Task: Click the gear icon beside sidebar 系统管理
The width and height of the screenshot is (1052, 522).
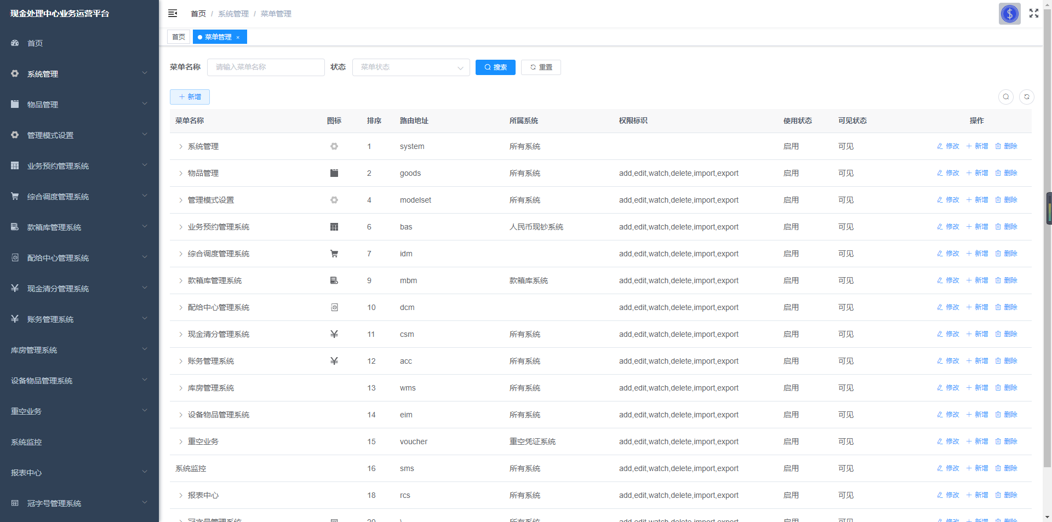Action: [15, 73]
